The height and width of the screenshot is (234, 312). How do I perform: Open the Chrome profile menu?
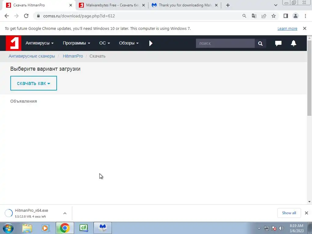(x=296, y=16)
